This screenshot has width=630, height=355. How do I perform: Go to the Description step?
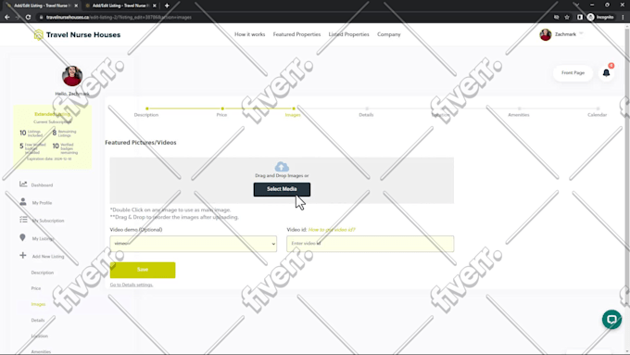(x=146, y=115)
